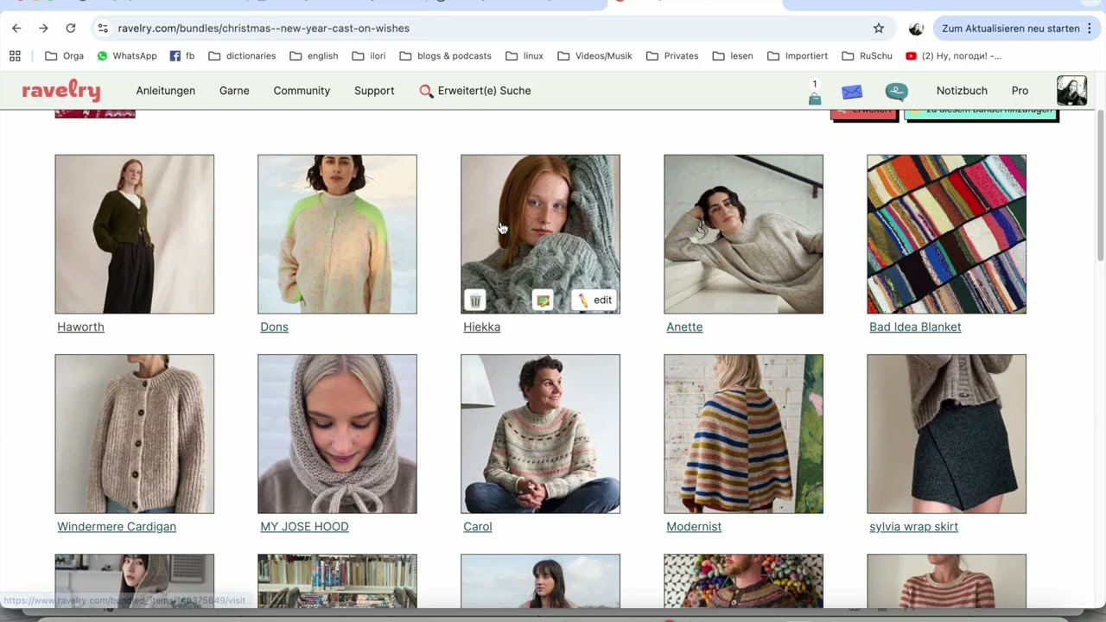Open the teal speech bubble forums icon
Viewport: 1106px width, 622px height.
pyautogui.click(x=897, y=92)
